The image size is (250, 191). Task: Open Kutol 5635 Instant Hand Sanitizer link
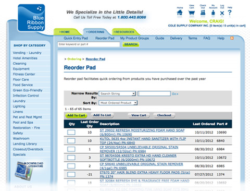(x=143, y=141)
